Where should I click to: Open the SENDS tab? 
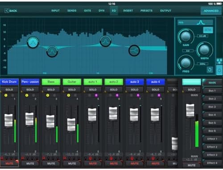72,11
